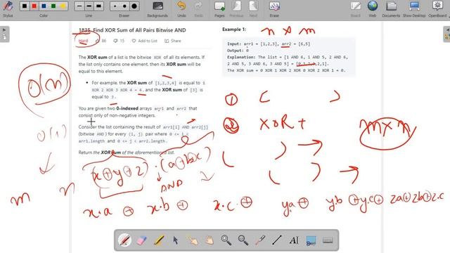Open the Documents view
Screen dimensions: 450x253
click(391, 9)
